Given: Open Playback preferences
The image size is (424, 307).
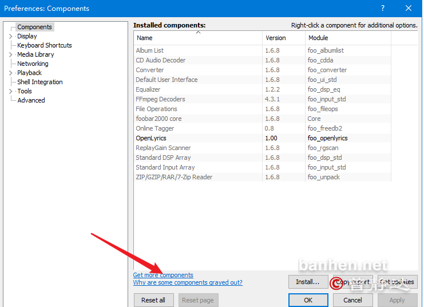Looking at the screenshot, I should [x=29, y=73].
